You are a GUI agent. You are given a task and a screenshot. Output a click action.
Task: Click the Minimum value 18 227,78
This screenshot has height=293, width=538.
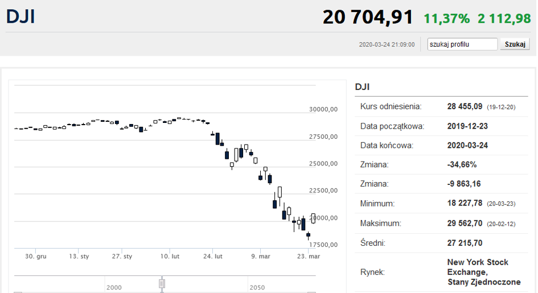click(x=465, y=203)
